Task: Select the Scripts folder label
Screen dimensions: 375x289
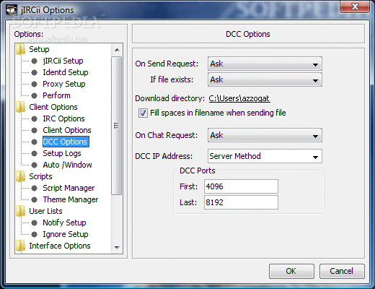Action: 40,176
